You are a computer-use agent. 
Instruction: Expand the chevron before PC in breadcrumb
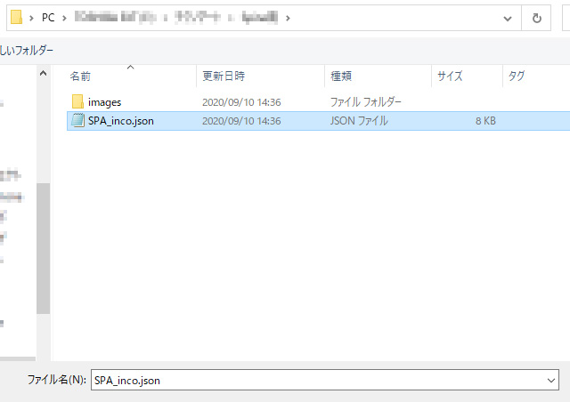coord(32,18)
